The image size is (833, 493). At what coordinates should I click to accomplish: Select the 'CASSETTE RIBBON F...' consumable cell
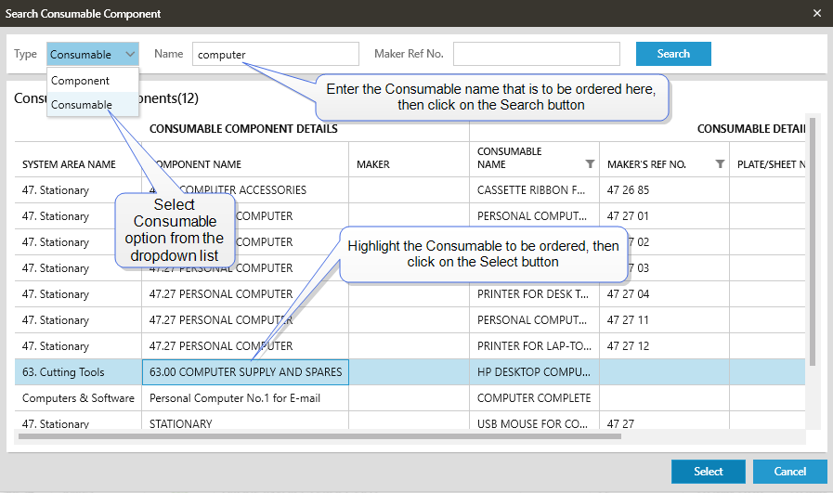(x=534, y=190)
